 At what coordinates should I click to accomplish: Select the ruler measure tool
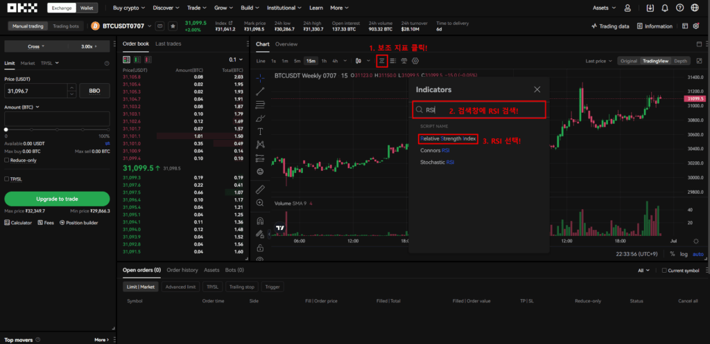click(x=260, y=188)
